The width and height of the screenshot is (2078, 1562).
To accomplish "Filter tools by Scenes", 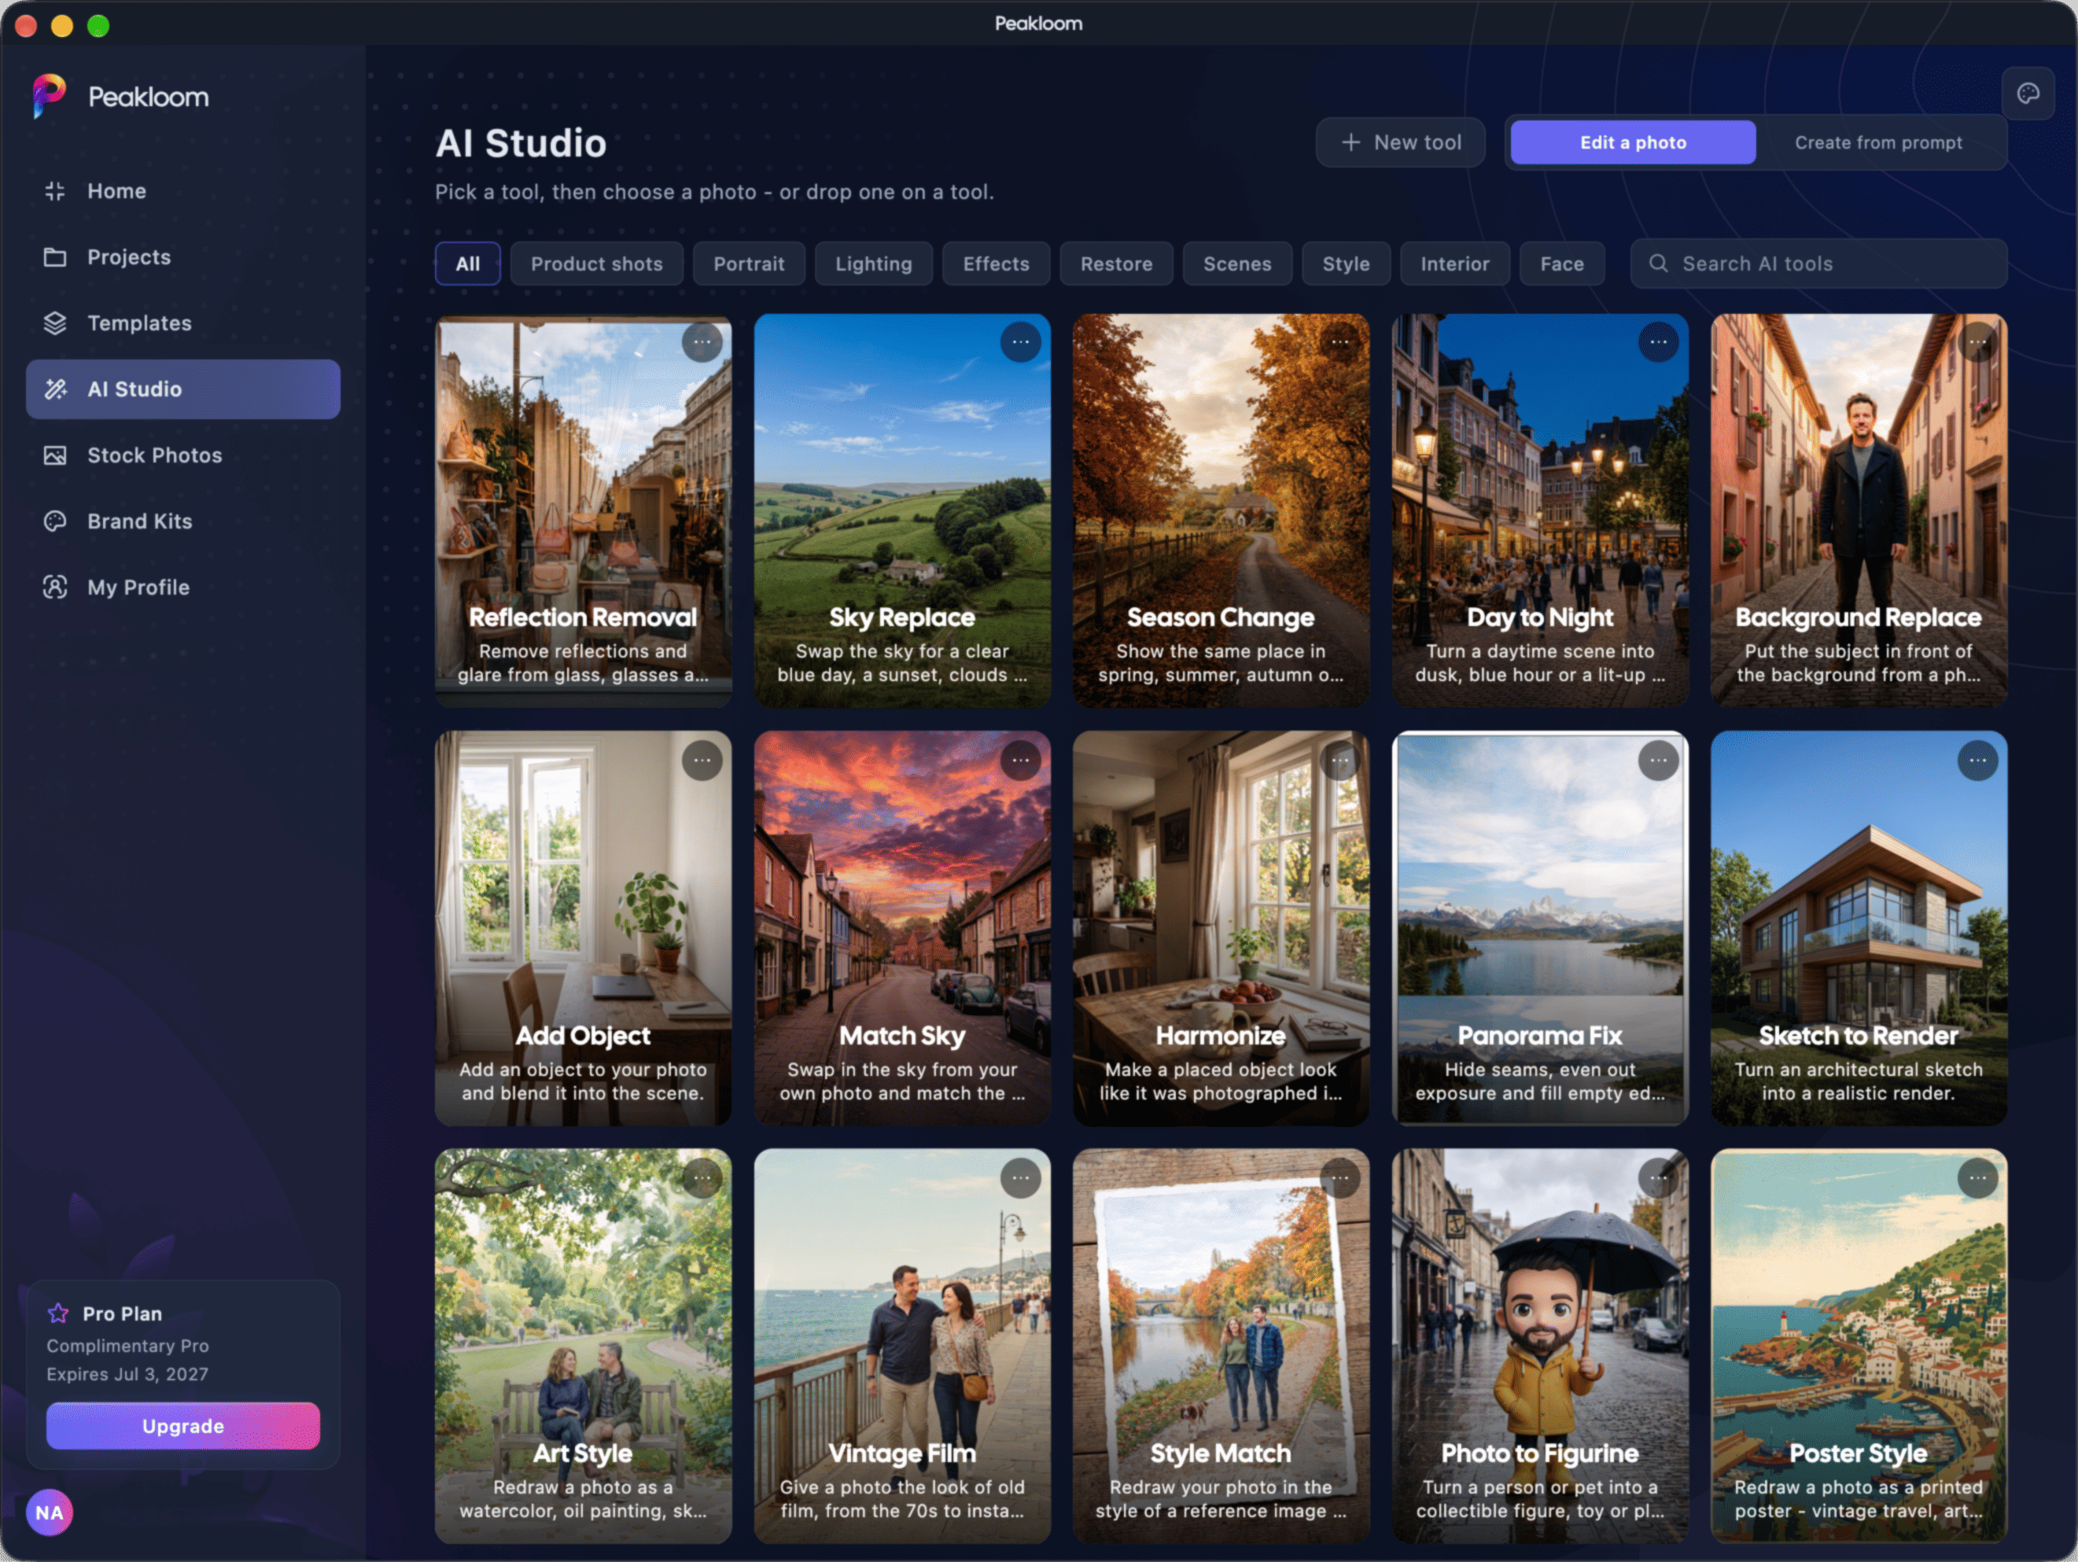I will (x=1237, y=264).
